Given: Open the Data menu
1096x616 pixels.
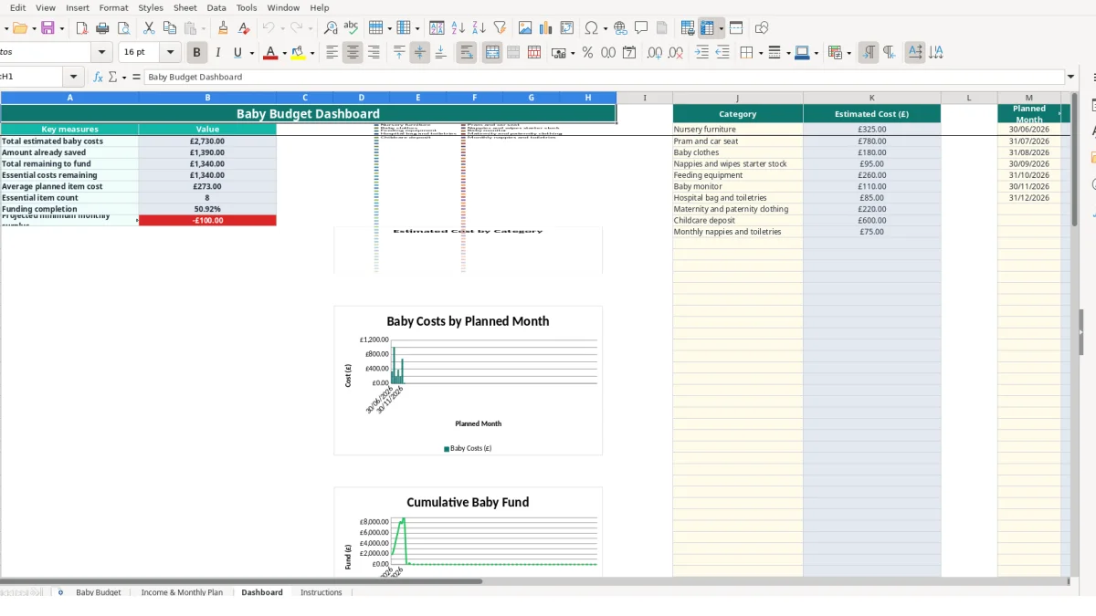Looking at the screenshot, I should click(x=216, y=7).
